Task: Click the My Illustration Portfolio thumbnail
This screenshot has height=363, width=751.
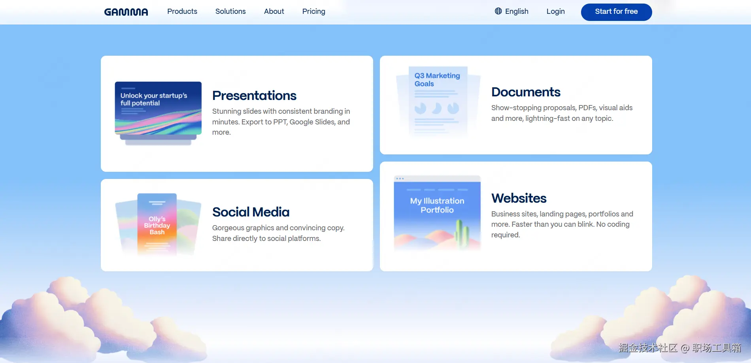Action: tap(437, 213)
